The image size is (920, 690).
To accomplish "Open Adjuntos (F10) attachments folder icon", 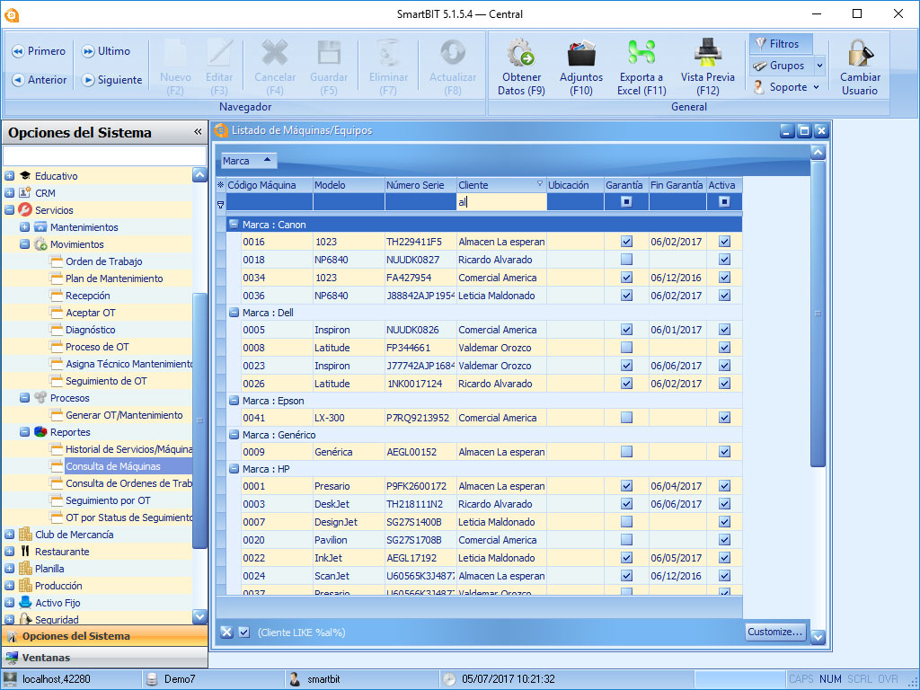I will [x=581, y=53].
